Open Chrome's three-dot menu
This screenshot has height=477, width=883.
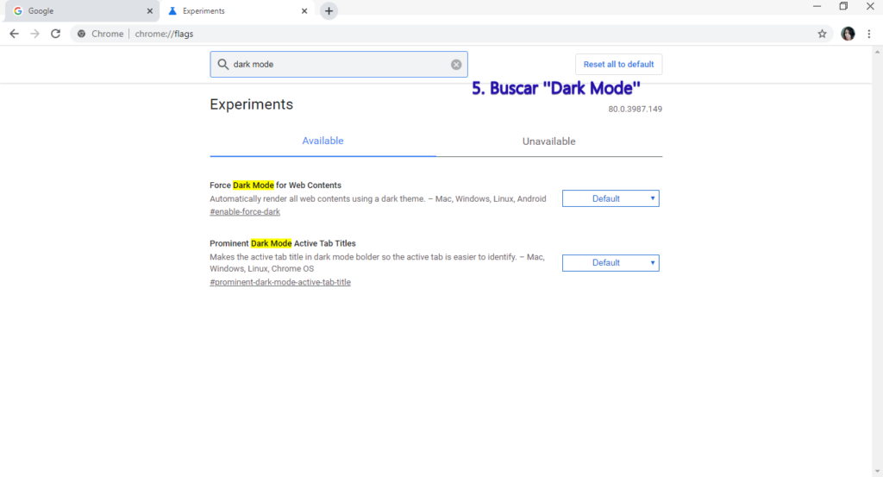868,34
